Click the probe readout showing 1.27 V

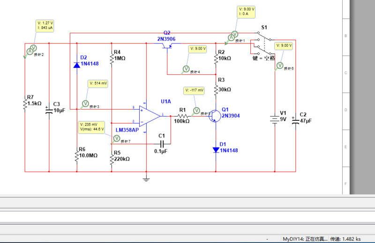pos(45,25)
